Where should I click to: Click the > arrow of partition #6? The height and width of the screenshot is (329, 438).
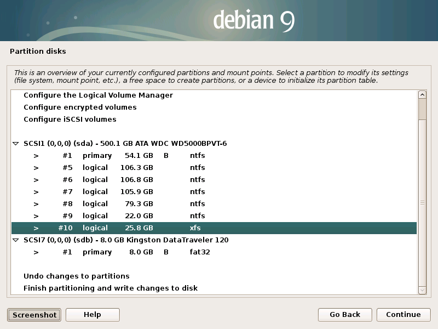point(36,180)
